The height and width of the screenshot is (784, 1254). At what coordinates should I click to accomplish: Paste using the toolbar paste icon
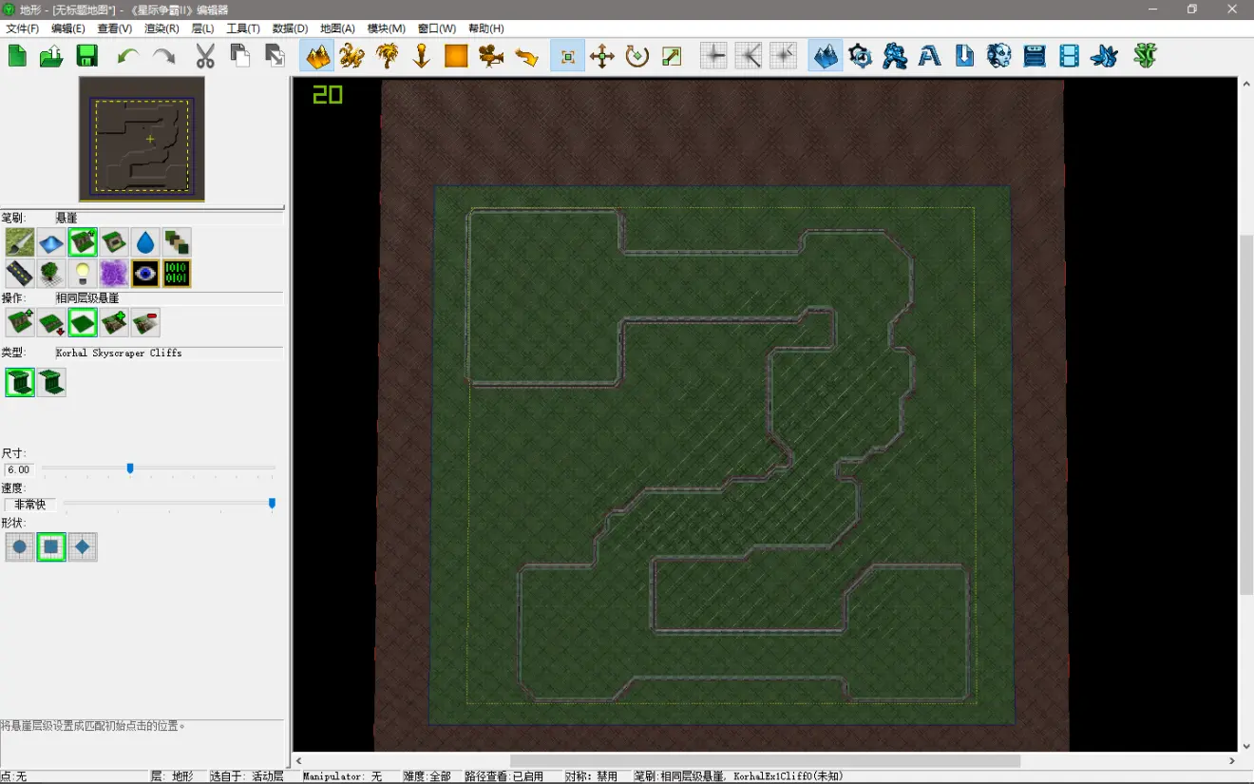275,56
